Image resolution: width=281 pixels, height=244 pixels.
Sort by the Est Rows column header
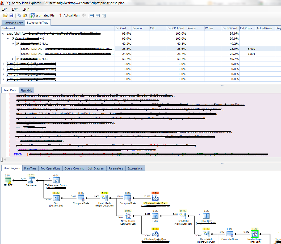point(248,28)
